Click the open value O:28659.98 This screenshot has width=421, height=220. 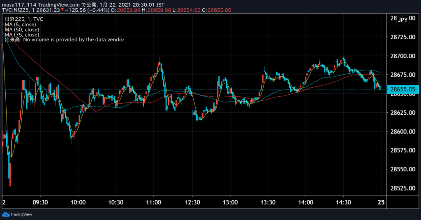click(125, 10)
